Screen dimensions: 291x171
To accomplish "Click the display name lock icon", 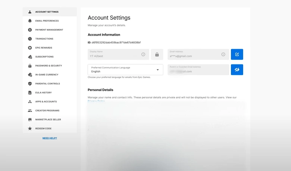I will coord(157,54).
